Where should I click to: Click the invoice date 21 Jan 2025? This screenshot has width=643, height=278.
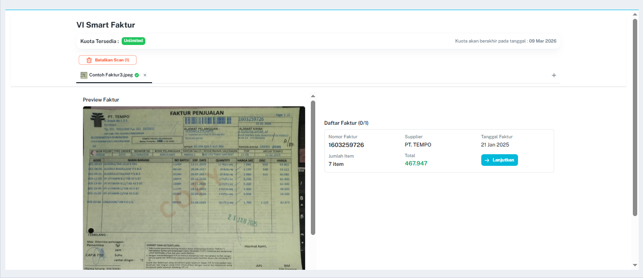(x=495, y=145)
